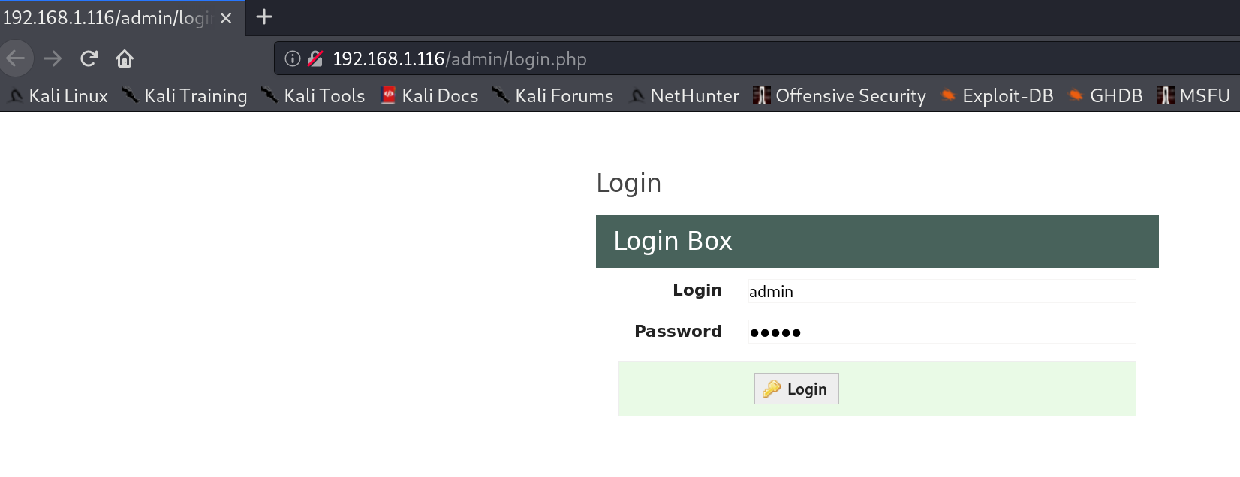Image resolution: width=1240 pixels, height=477 pixels.
Task: Open the site information icon
Action: [x=293, y=58]
